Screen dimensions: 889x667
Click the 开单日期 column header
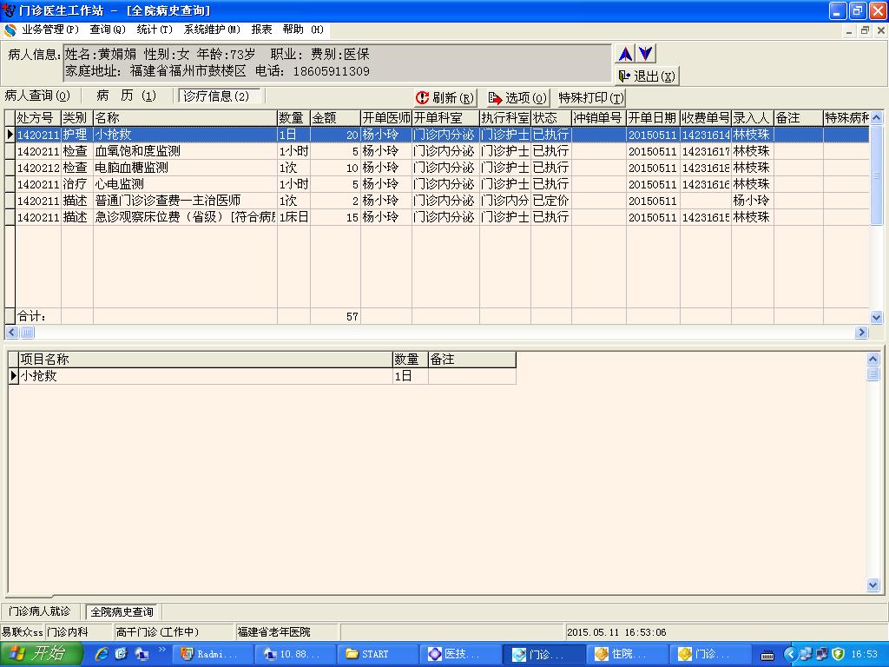[x=653, y=118]
